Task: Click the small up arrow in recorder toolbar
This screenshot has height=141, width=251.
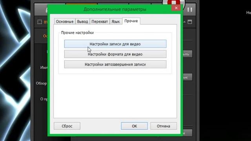Action: [184, 22]
